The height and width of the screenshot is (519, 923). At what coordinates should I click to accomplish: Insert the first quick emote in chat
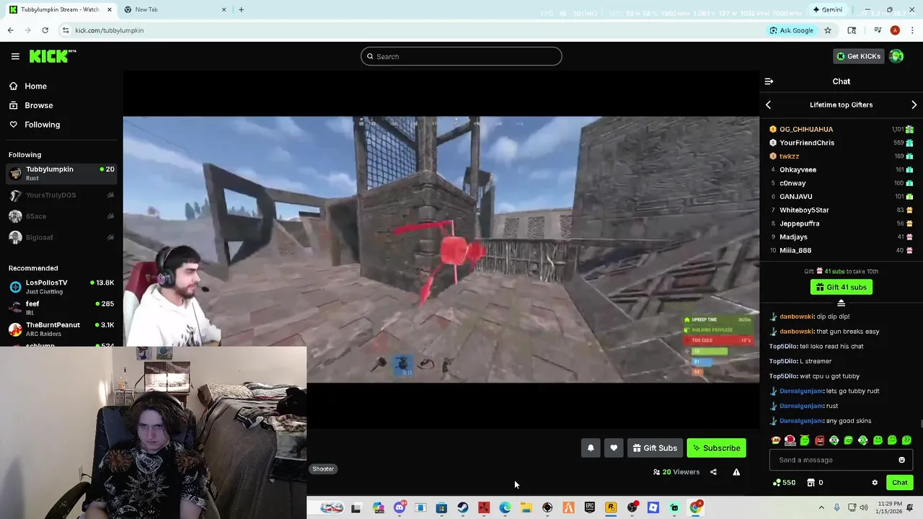776,440
